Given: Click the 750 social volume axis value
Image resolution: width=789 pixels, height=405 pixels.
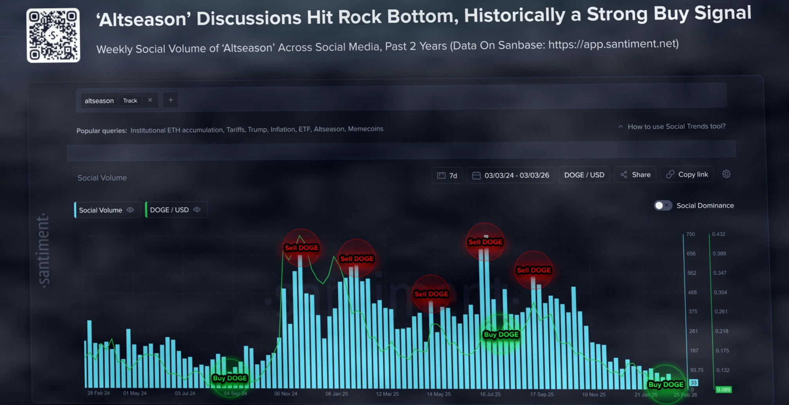Looking at the screenshot, I should pos(690,234).
